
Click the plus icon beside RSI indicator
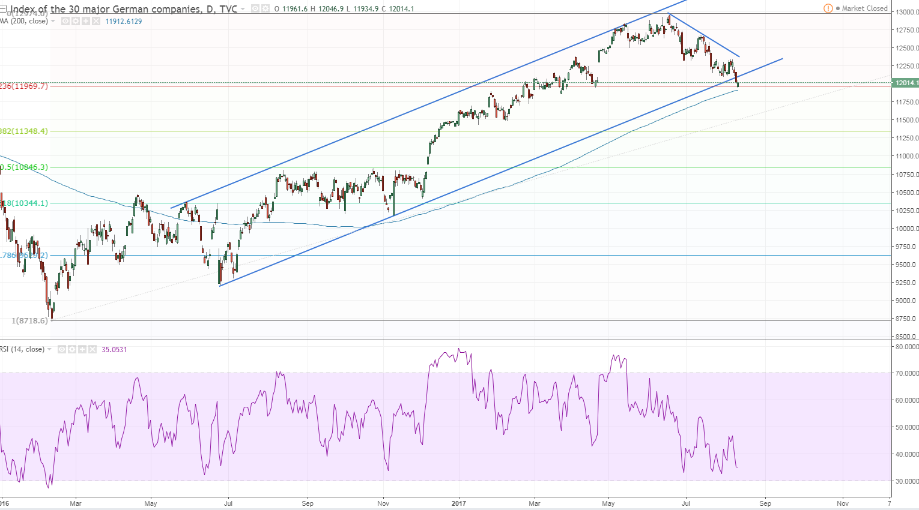[x=82, y=349]
